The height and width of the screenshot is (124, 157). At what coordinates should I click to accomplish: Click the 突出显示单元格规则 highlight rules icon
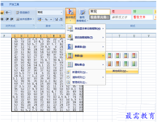[x=70, y=28]
